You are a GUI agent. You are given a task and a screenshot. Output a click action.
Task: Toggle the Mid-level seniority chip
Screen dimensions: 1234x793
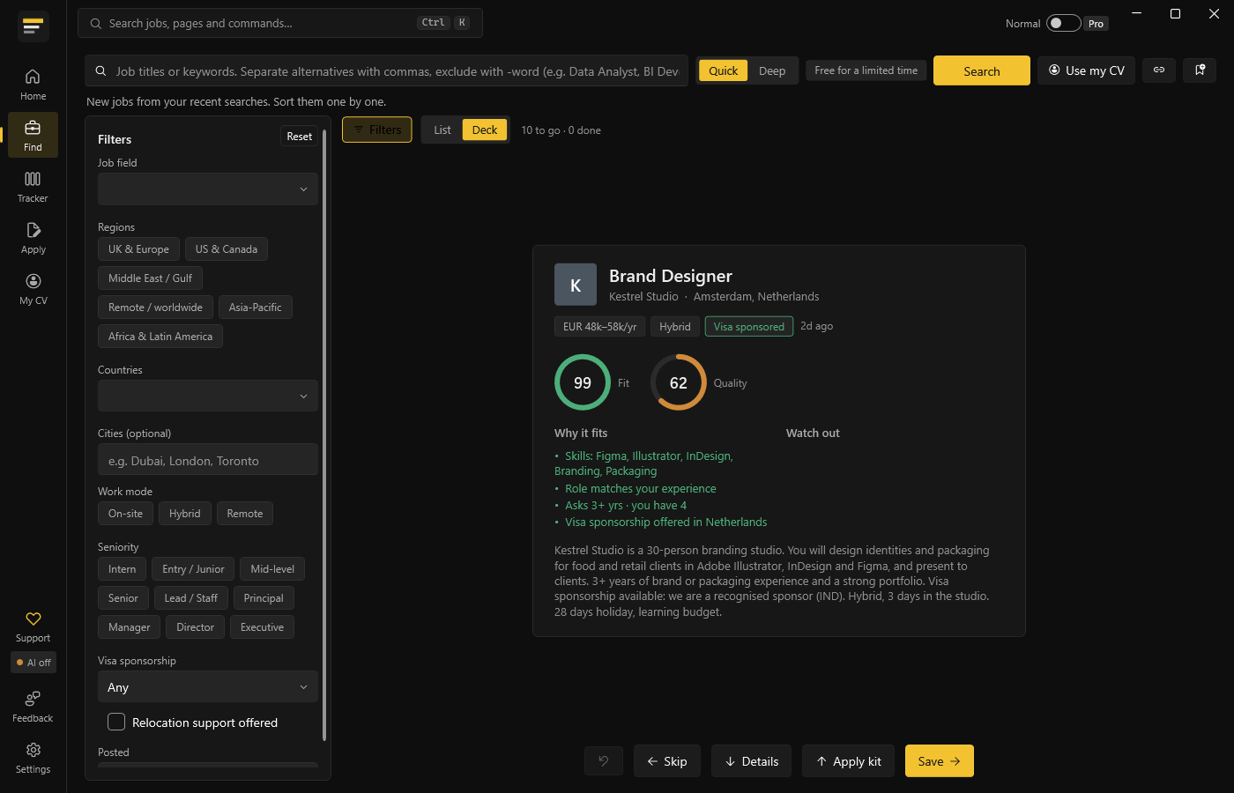272,569
